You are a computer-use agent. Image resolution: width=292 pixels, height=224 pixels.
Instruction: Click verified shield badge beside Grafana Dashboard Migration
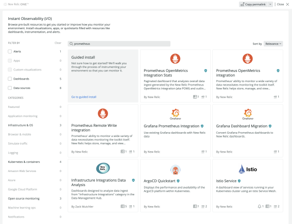coord(270,126)
